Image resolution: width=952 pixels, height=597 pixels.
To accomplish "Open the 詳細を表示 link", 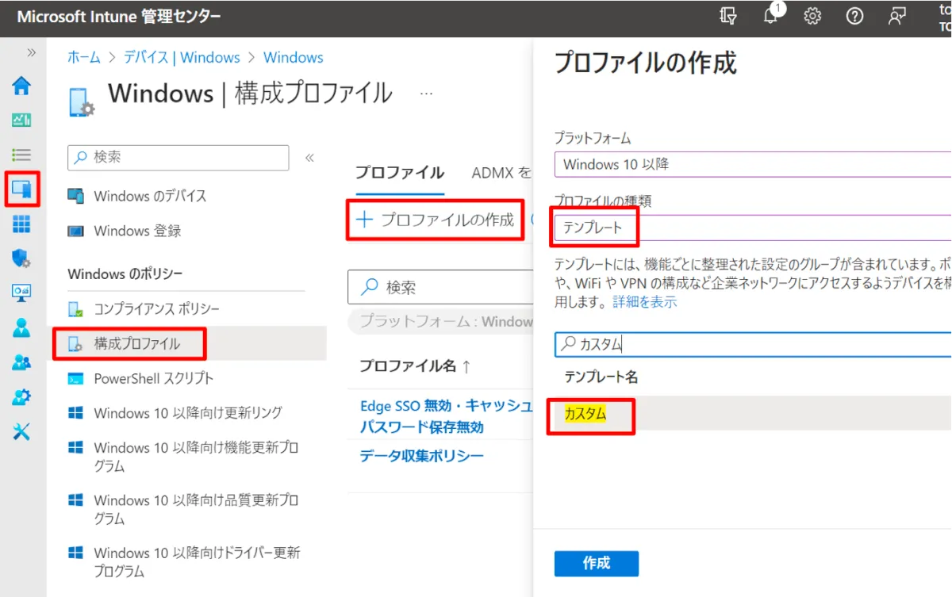I will point(644,302).
